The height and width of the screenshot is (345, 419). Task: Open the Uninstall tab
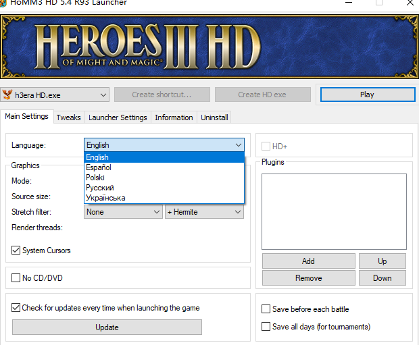(x=214, y=117)
